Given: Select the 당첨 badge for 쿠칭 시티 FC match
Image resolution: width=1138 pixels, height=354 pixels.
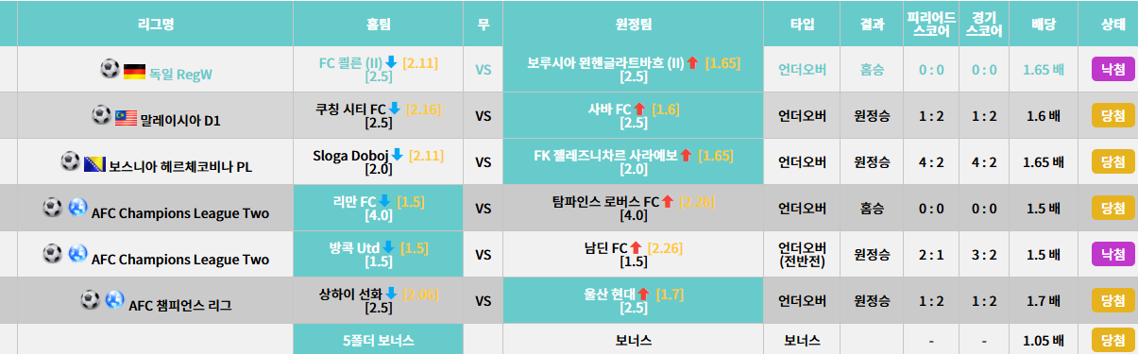Looking at the screenshot, I should click(1113, 115).
